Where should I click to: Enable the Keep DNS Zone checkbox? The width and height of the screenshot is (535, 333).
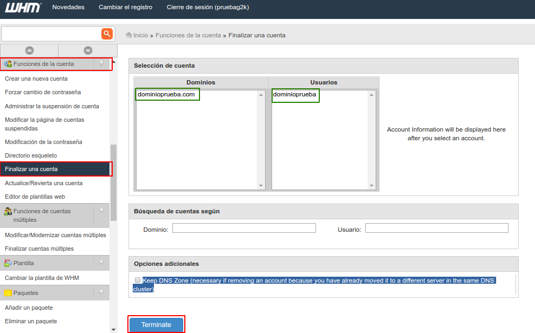[x=138, y=280]
